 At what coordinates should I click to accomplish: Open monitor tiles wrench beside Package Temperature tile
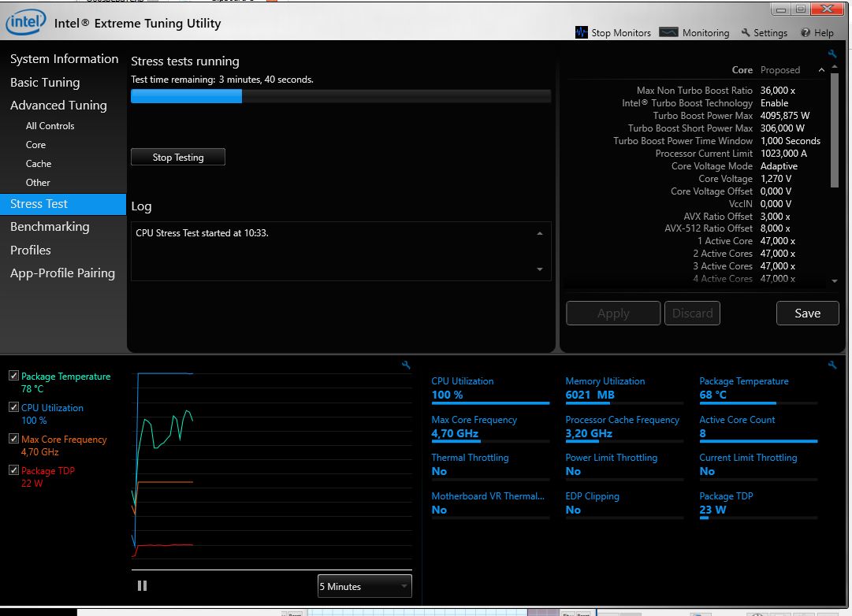click(x=832, y=365)
